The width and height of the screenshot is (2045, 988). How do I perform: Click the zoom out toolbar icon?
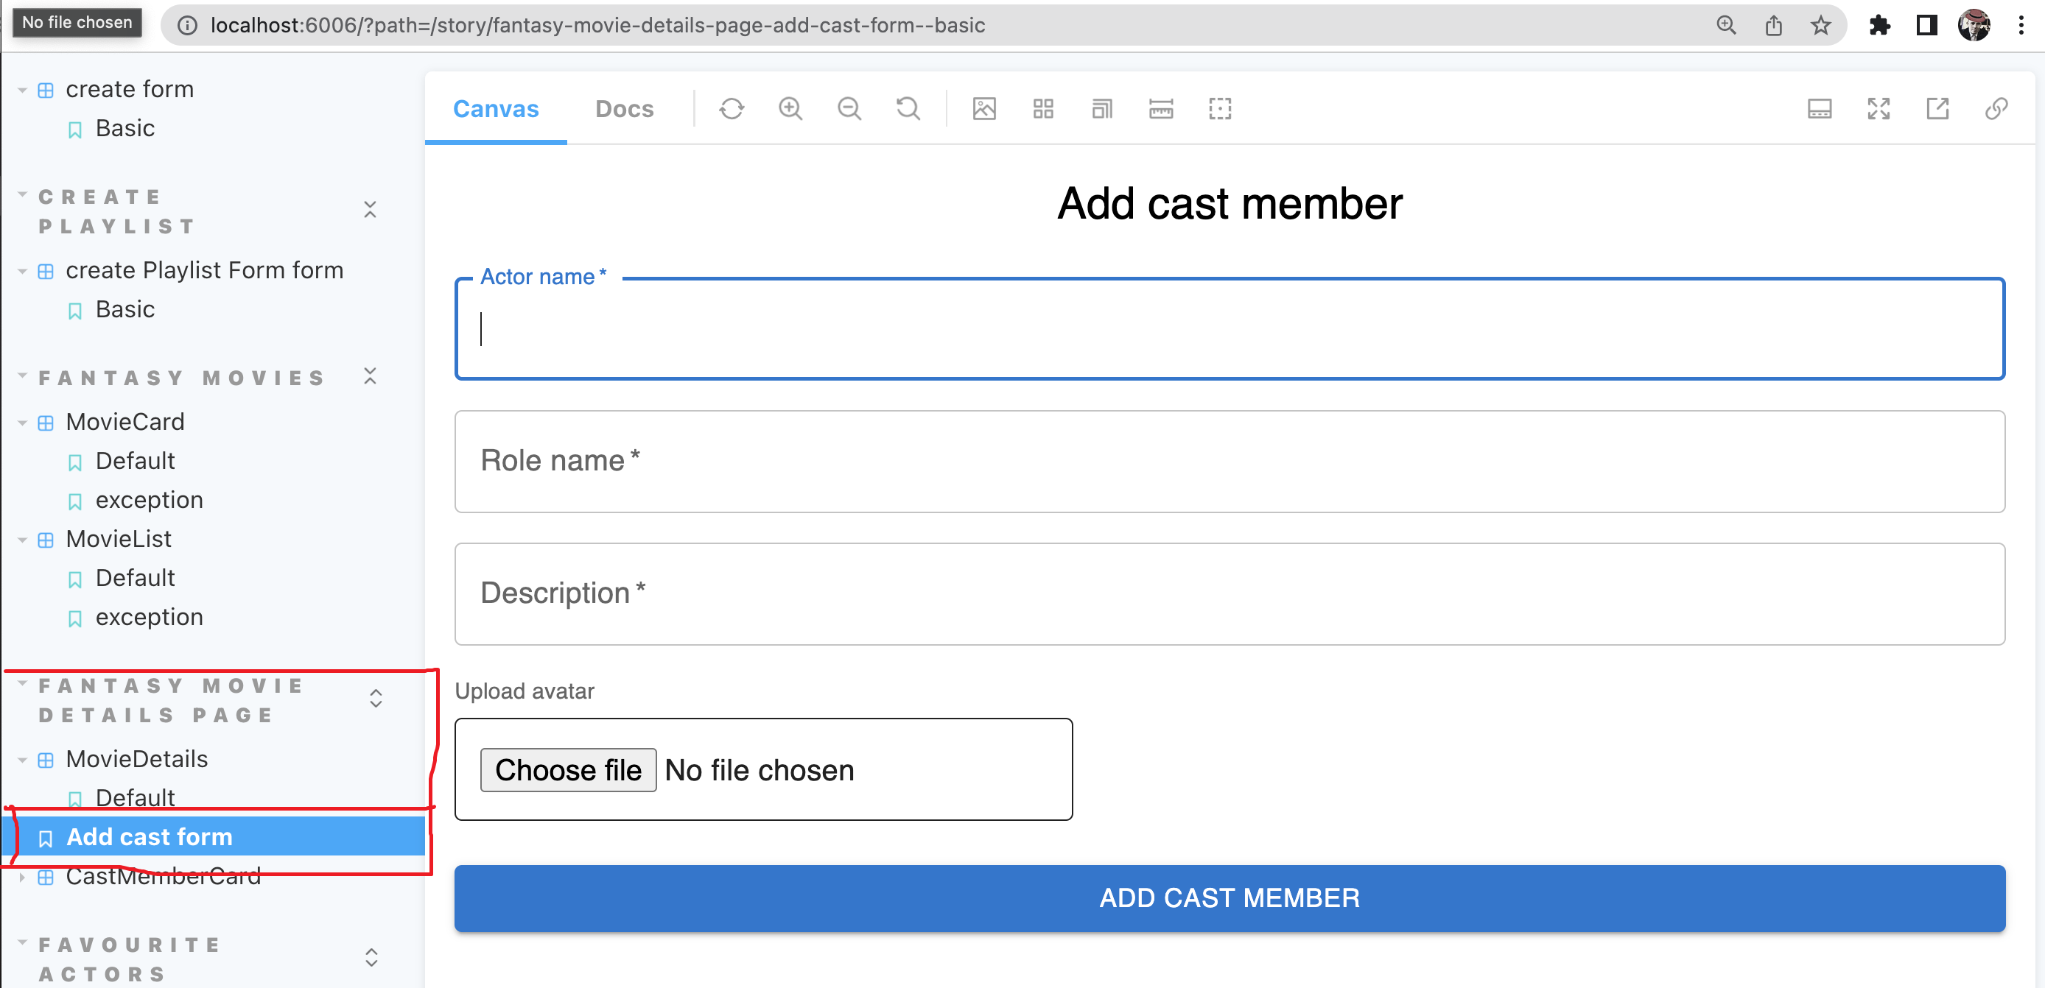[849, 109]
